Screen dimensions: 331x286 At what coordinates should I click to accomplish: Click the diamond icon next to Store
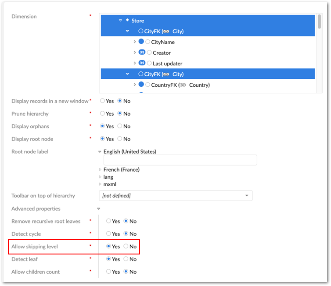pos(127,20)
